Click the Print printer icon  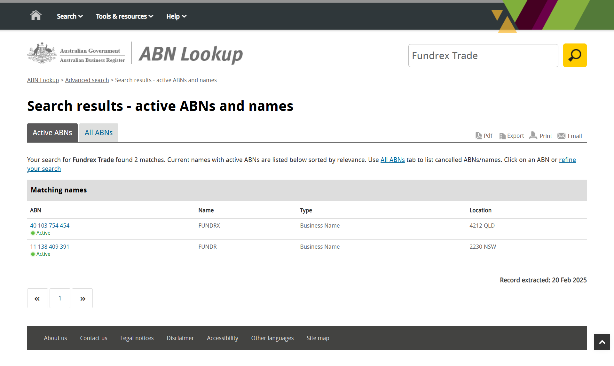[533, 136]
